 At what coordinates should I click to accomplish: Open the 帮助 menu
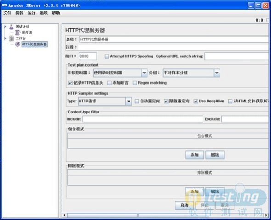[x=56, y=13]
